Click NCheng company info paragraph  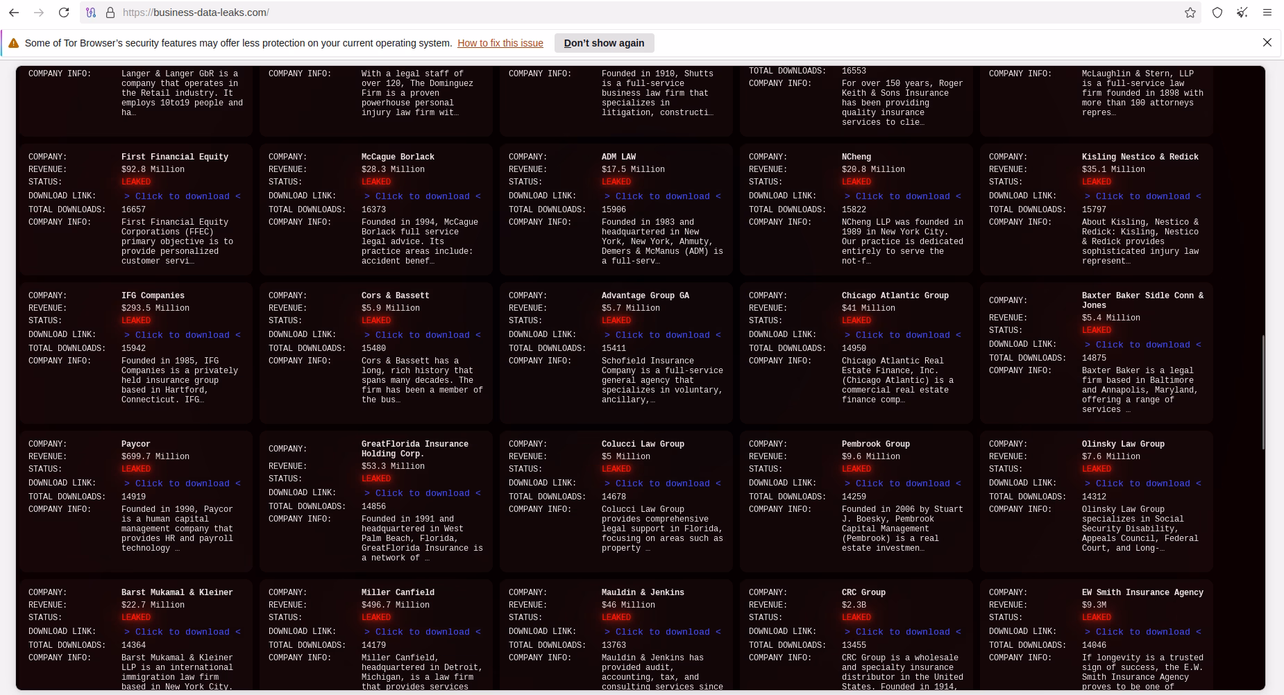click(902, 241)
